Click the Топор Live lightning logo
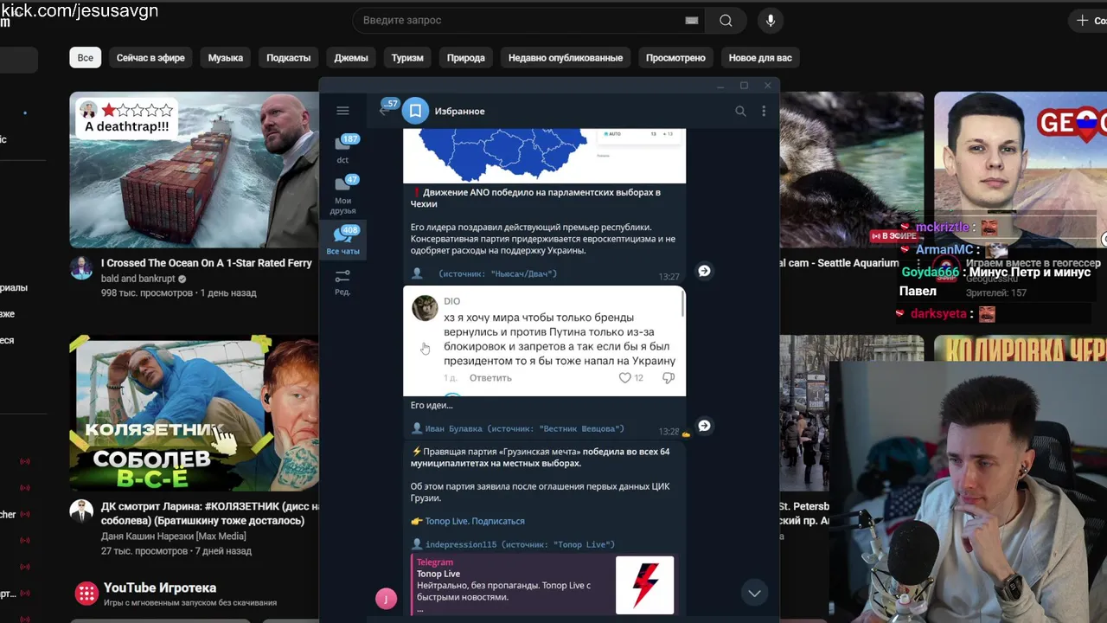The height and width of the screenshot is (623, 1107). coord(644,585)
